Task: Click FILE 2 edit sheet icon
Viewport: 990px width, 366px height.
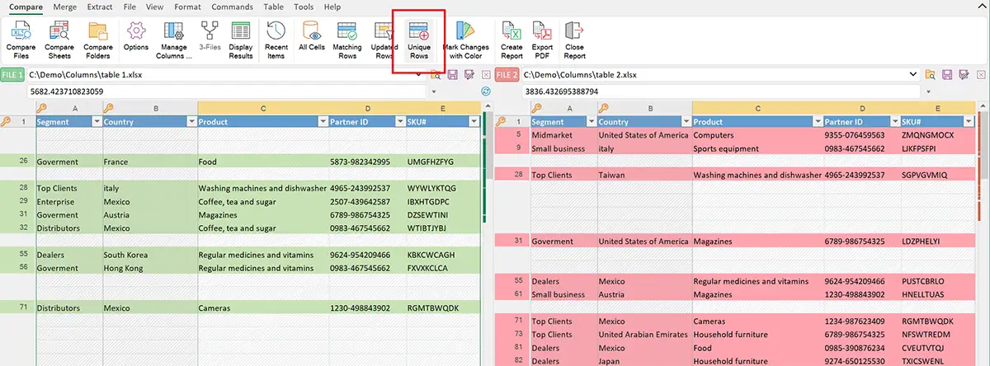Action: 964,75
